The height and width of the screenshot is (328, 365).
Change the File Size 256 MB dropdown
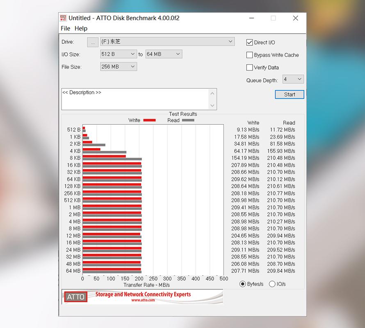[132, 67]
